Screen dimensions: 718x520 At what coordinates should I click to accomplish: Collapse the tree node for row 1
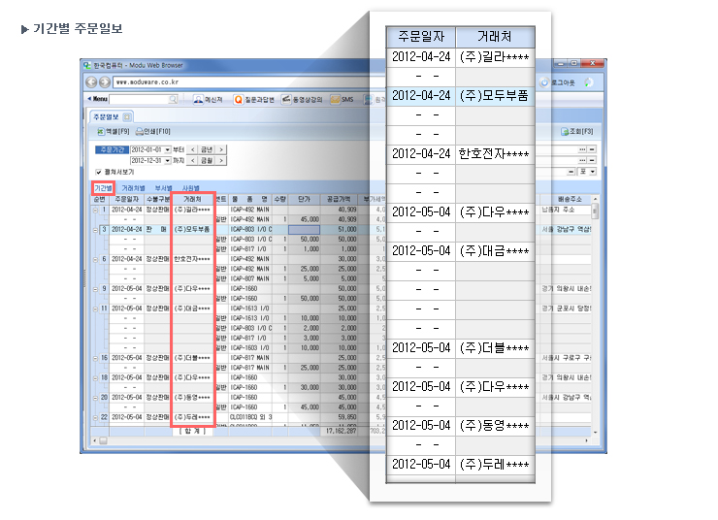coord(95,208)
